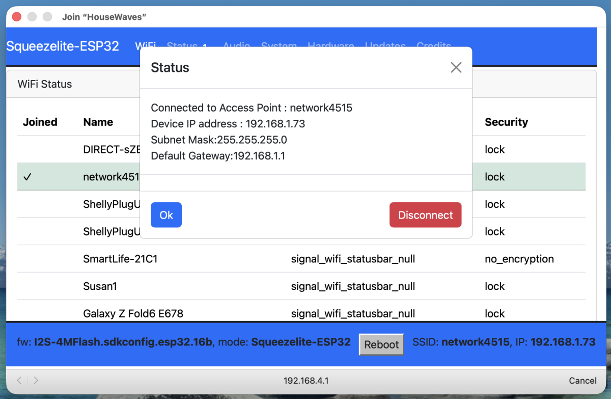Close the Status dialog with the X icon
Viewport: 611px width, 399px height.
(x=456, y=67)
